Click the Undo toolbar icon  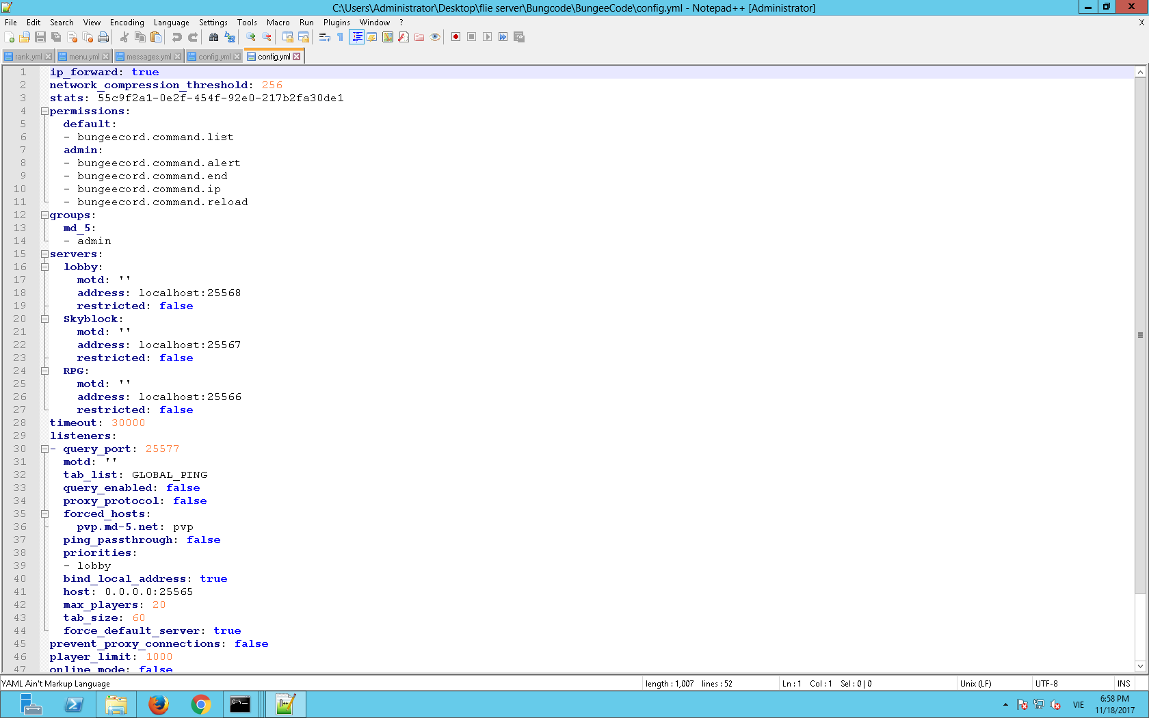tap(176, 37)
